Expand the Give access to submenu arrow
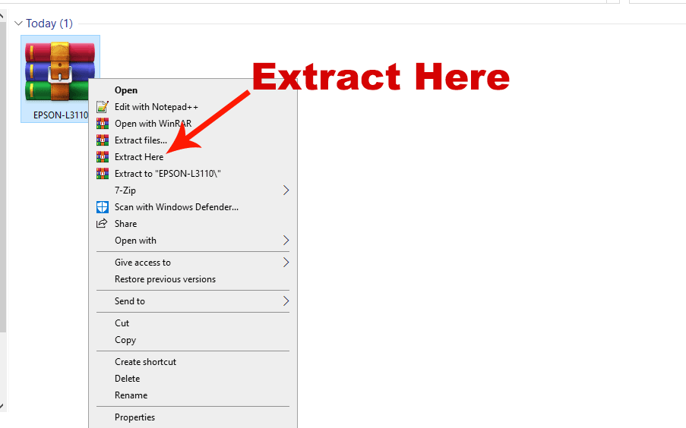 point(286,263)
